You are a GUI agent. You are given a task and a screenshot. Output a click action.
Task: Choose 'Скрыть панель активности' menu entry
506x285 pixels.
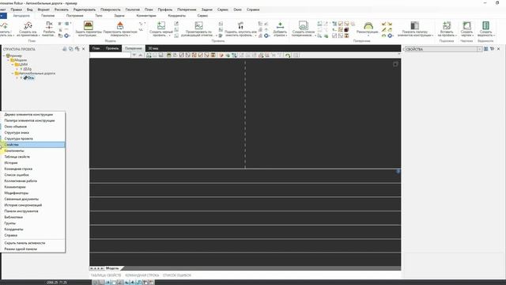tap(33, 243)
